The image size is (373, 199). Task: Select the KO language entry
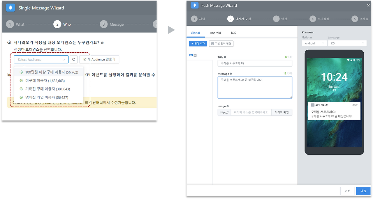coord(193,55)
